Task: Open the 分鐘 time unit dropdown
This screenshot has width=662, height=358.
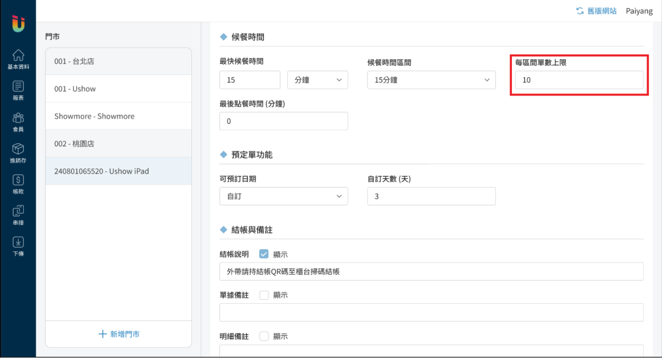Action: coord(317,80)
